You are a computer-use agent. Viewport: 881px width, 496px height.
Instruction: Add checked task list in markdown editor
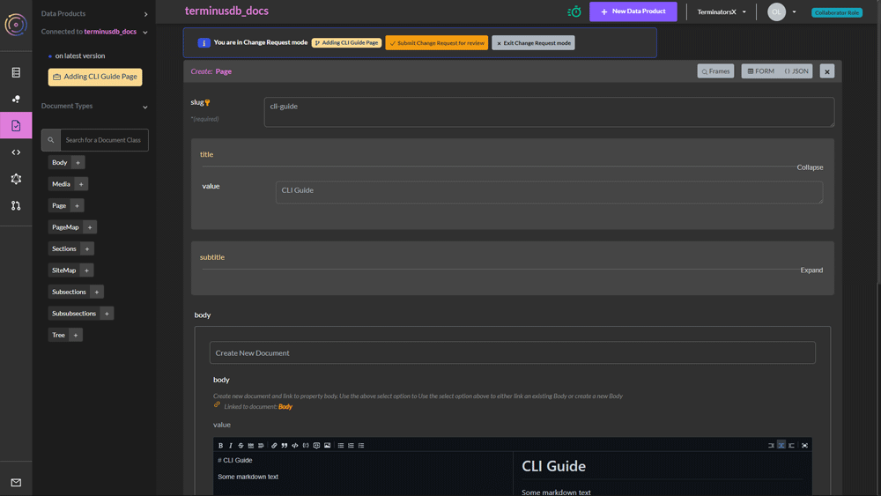tap(361, 446)
